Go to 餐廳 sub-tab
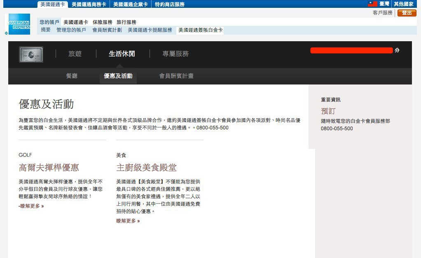The width and height of the screenshot is (421, 258). 72,76
